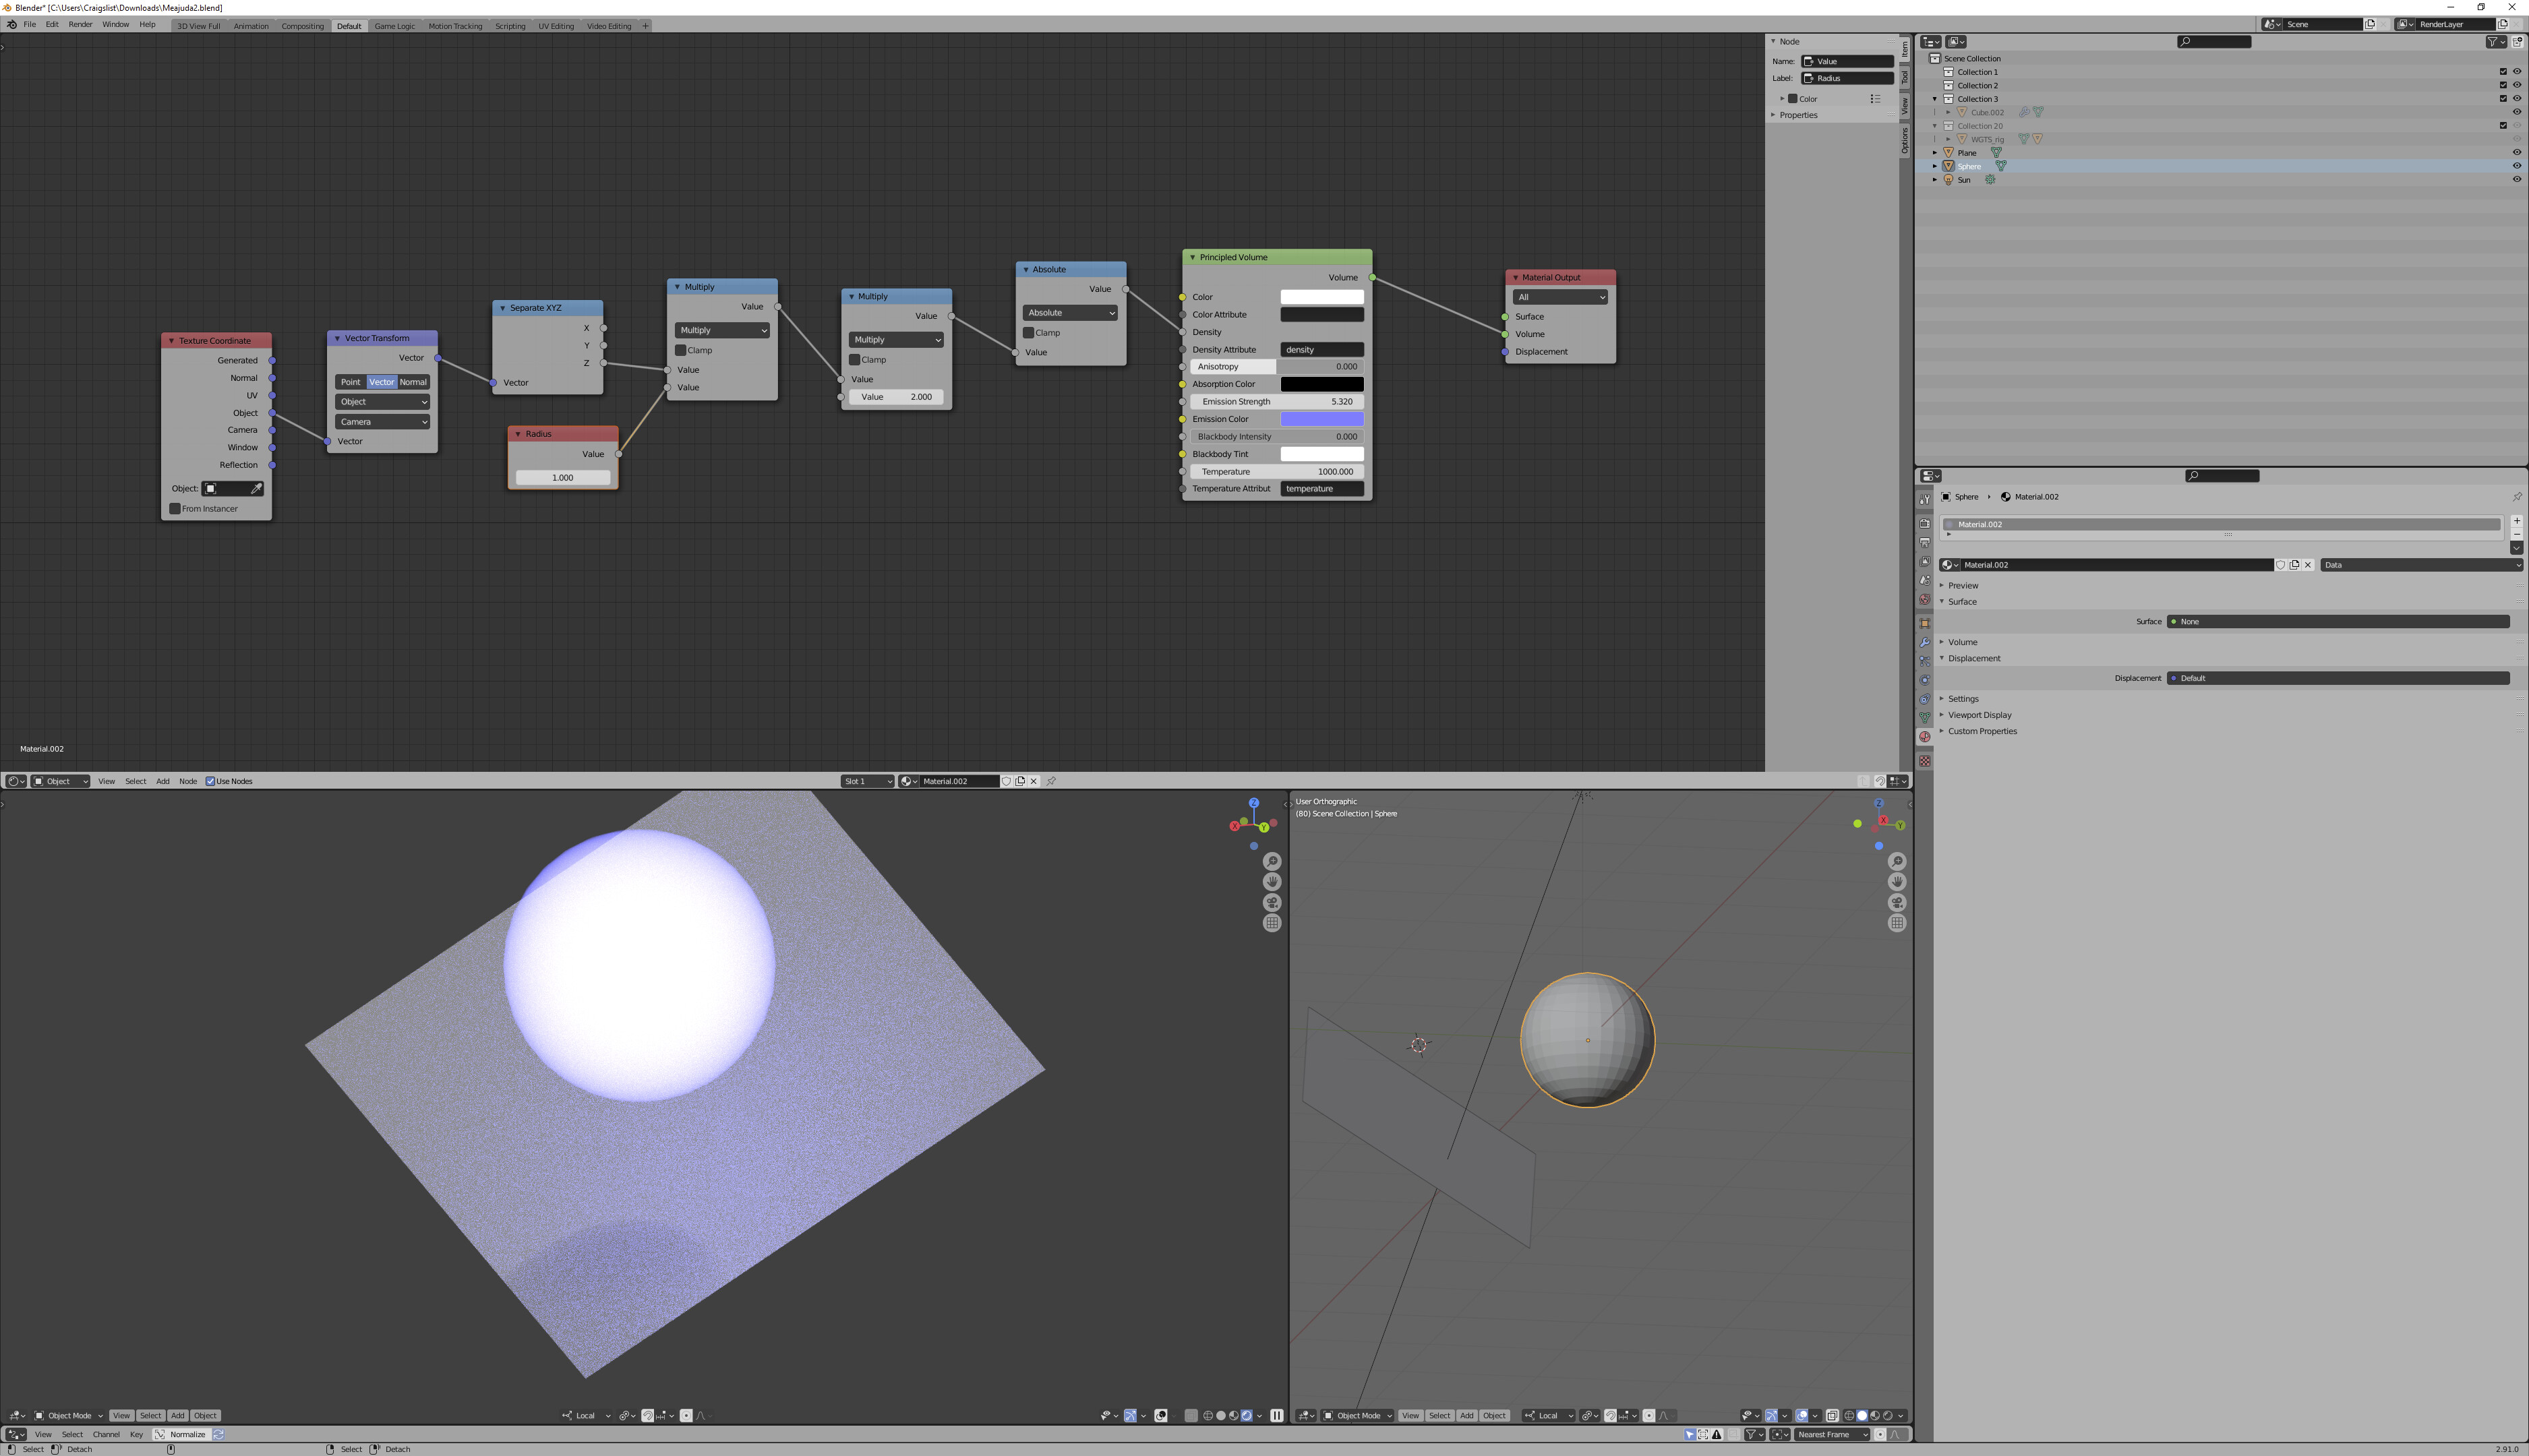Open the Render menu

[x=80, y=25]
